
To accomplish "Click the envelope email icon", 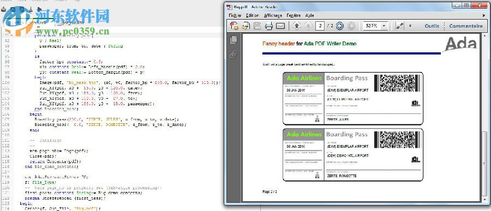I will click(x=280, y=26).
